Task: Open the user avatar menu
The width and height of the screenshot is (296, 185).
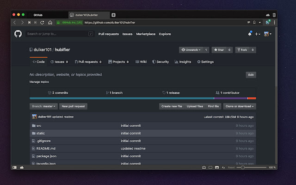Action: pyautogui.click(x=268, y=34)
